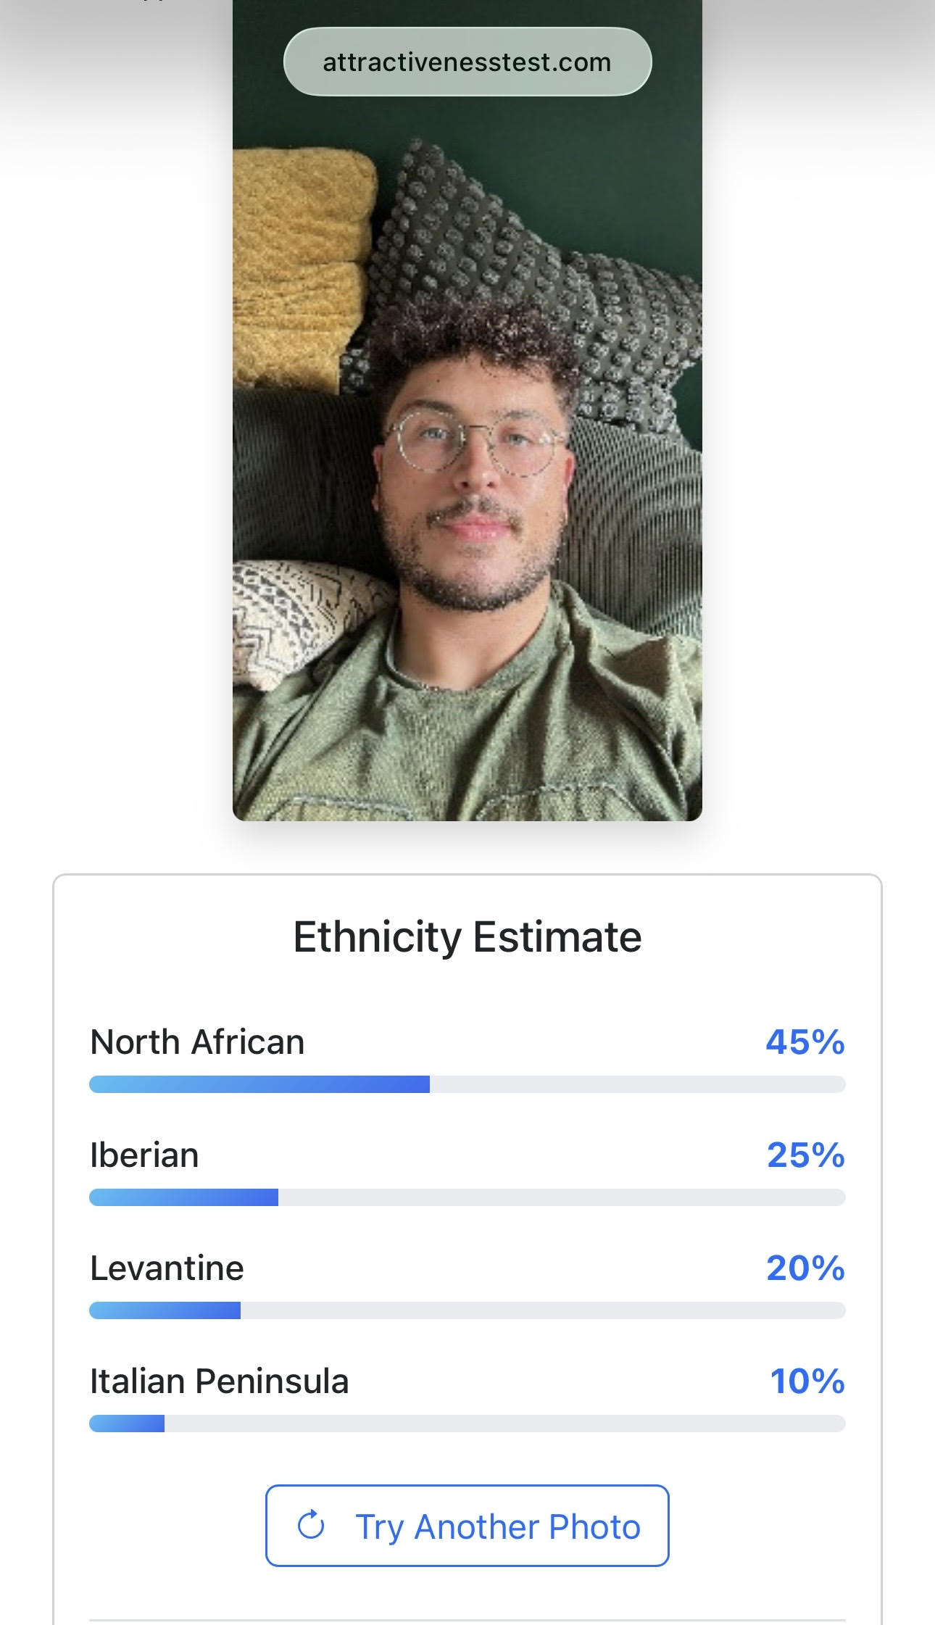Select the Iberian label
Viewport: 935px width, 1625px height.
point(144,1155)
